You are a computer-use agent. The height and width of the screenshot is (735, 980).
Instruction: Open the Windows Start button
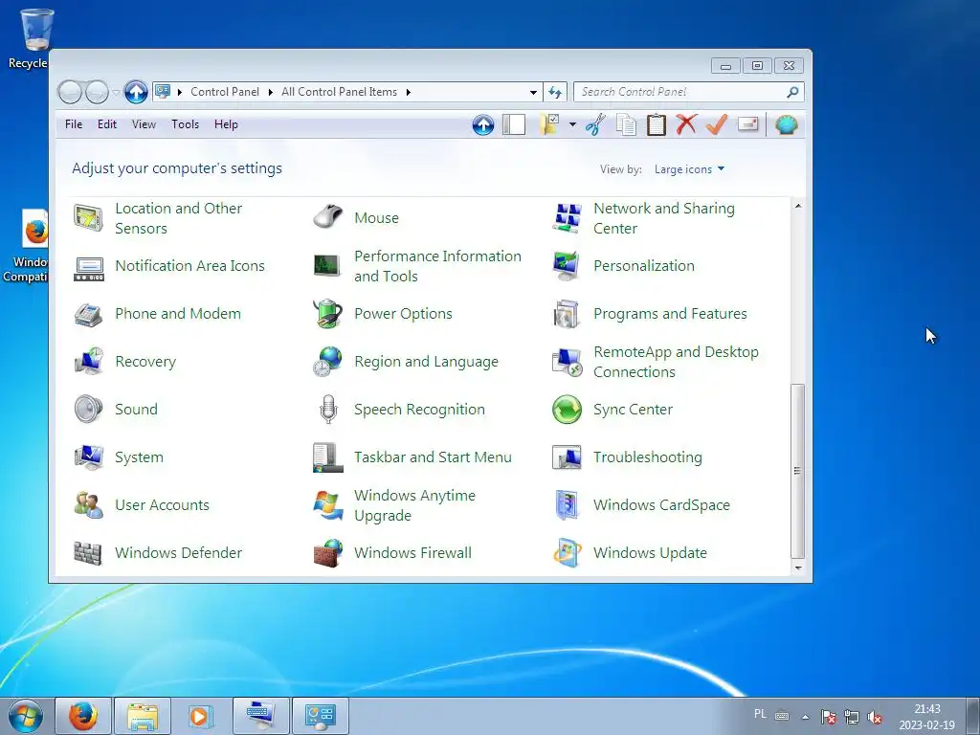(x=26, y=716)
